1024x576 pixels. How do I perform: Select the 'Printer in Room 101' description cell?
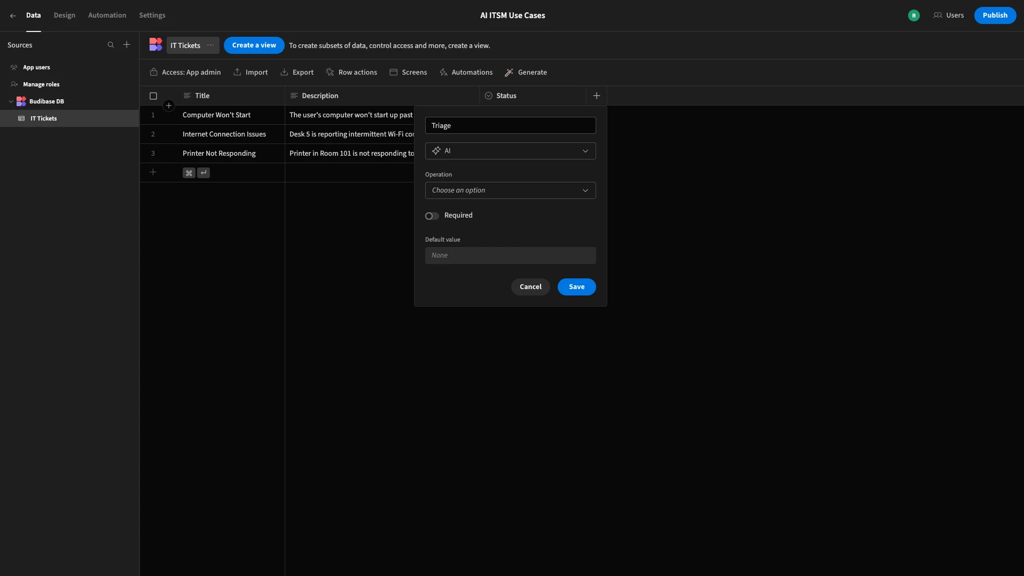coord(350,154)
